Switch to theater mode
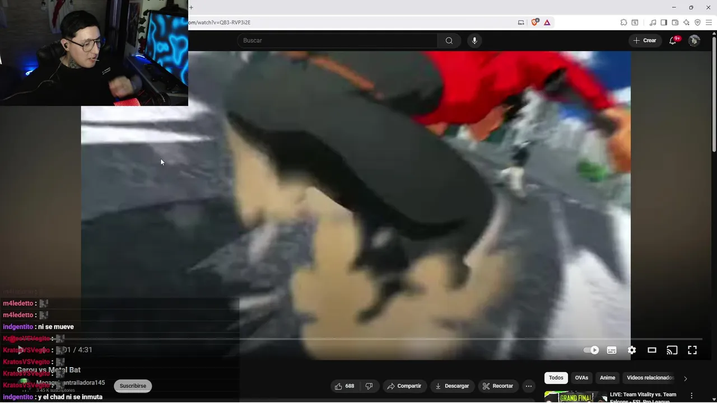Viewport: 717px width, 403px height. point(652,350)
